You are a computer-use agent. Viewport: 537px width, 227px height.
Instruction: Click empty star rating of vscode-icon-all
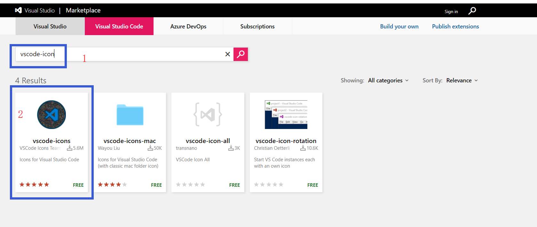[190, 185]
